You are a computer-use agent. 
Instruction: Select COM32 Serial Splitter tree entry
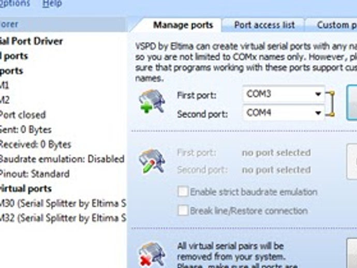point(62,218)
